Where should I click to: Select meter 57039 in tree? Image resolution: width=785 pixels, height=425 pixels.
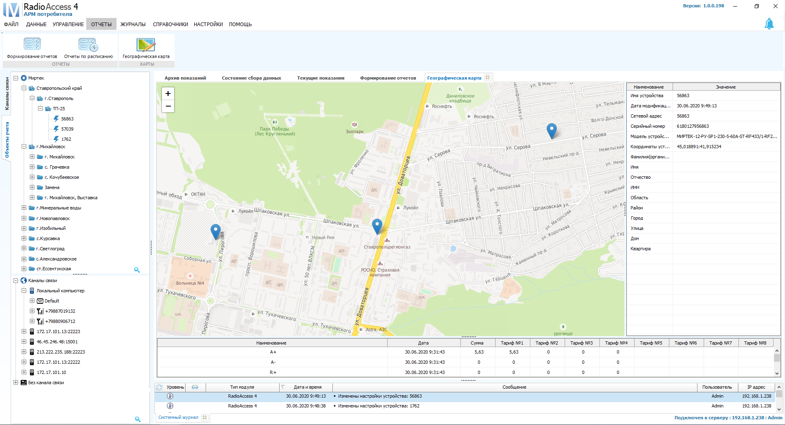tap(67, 129)
